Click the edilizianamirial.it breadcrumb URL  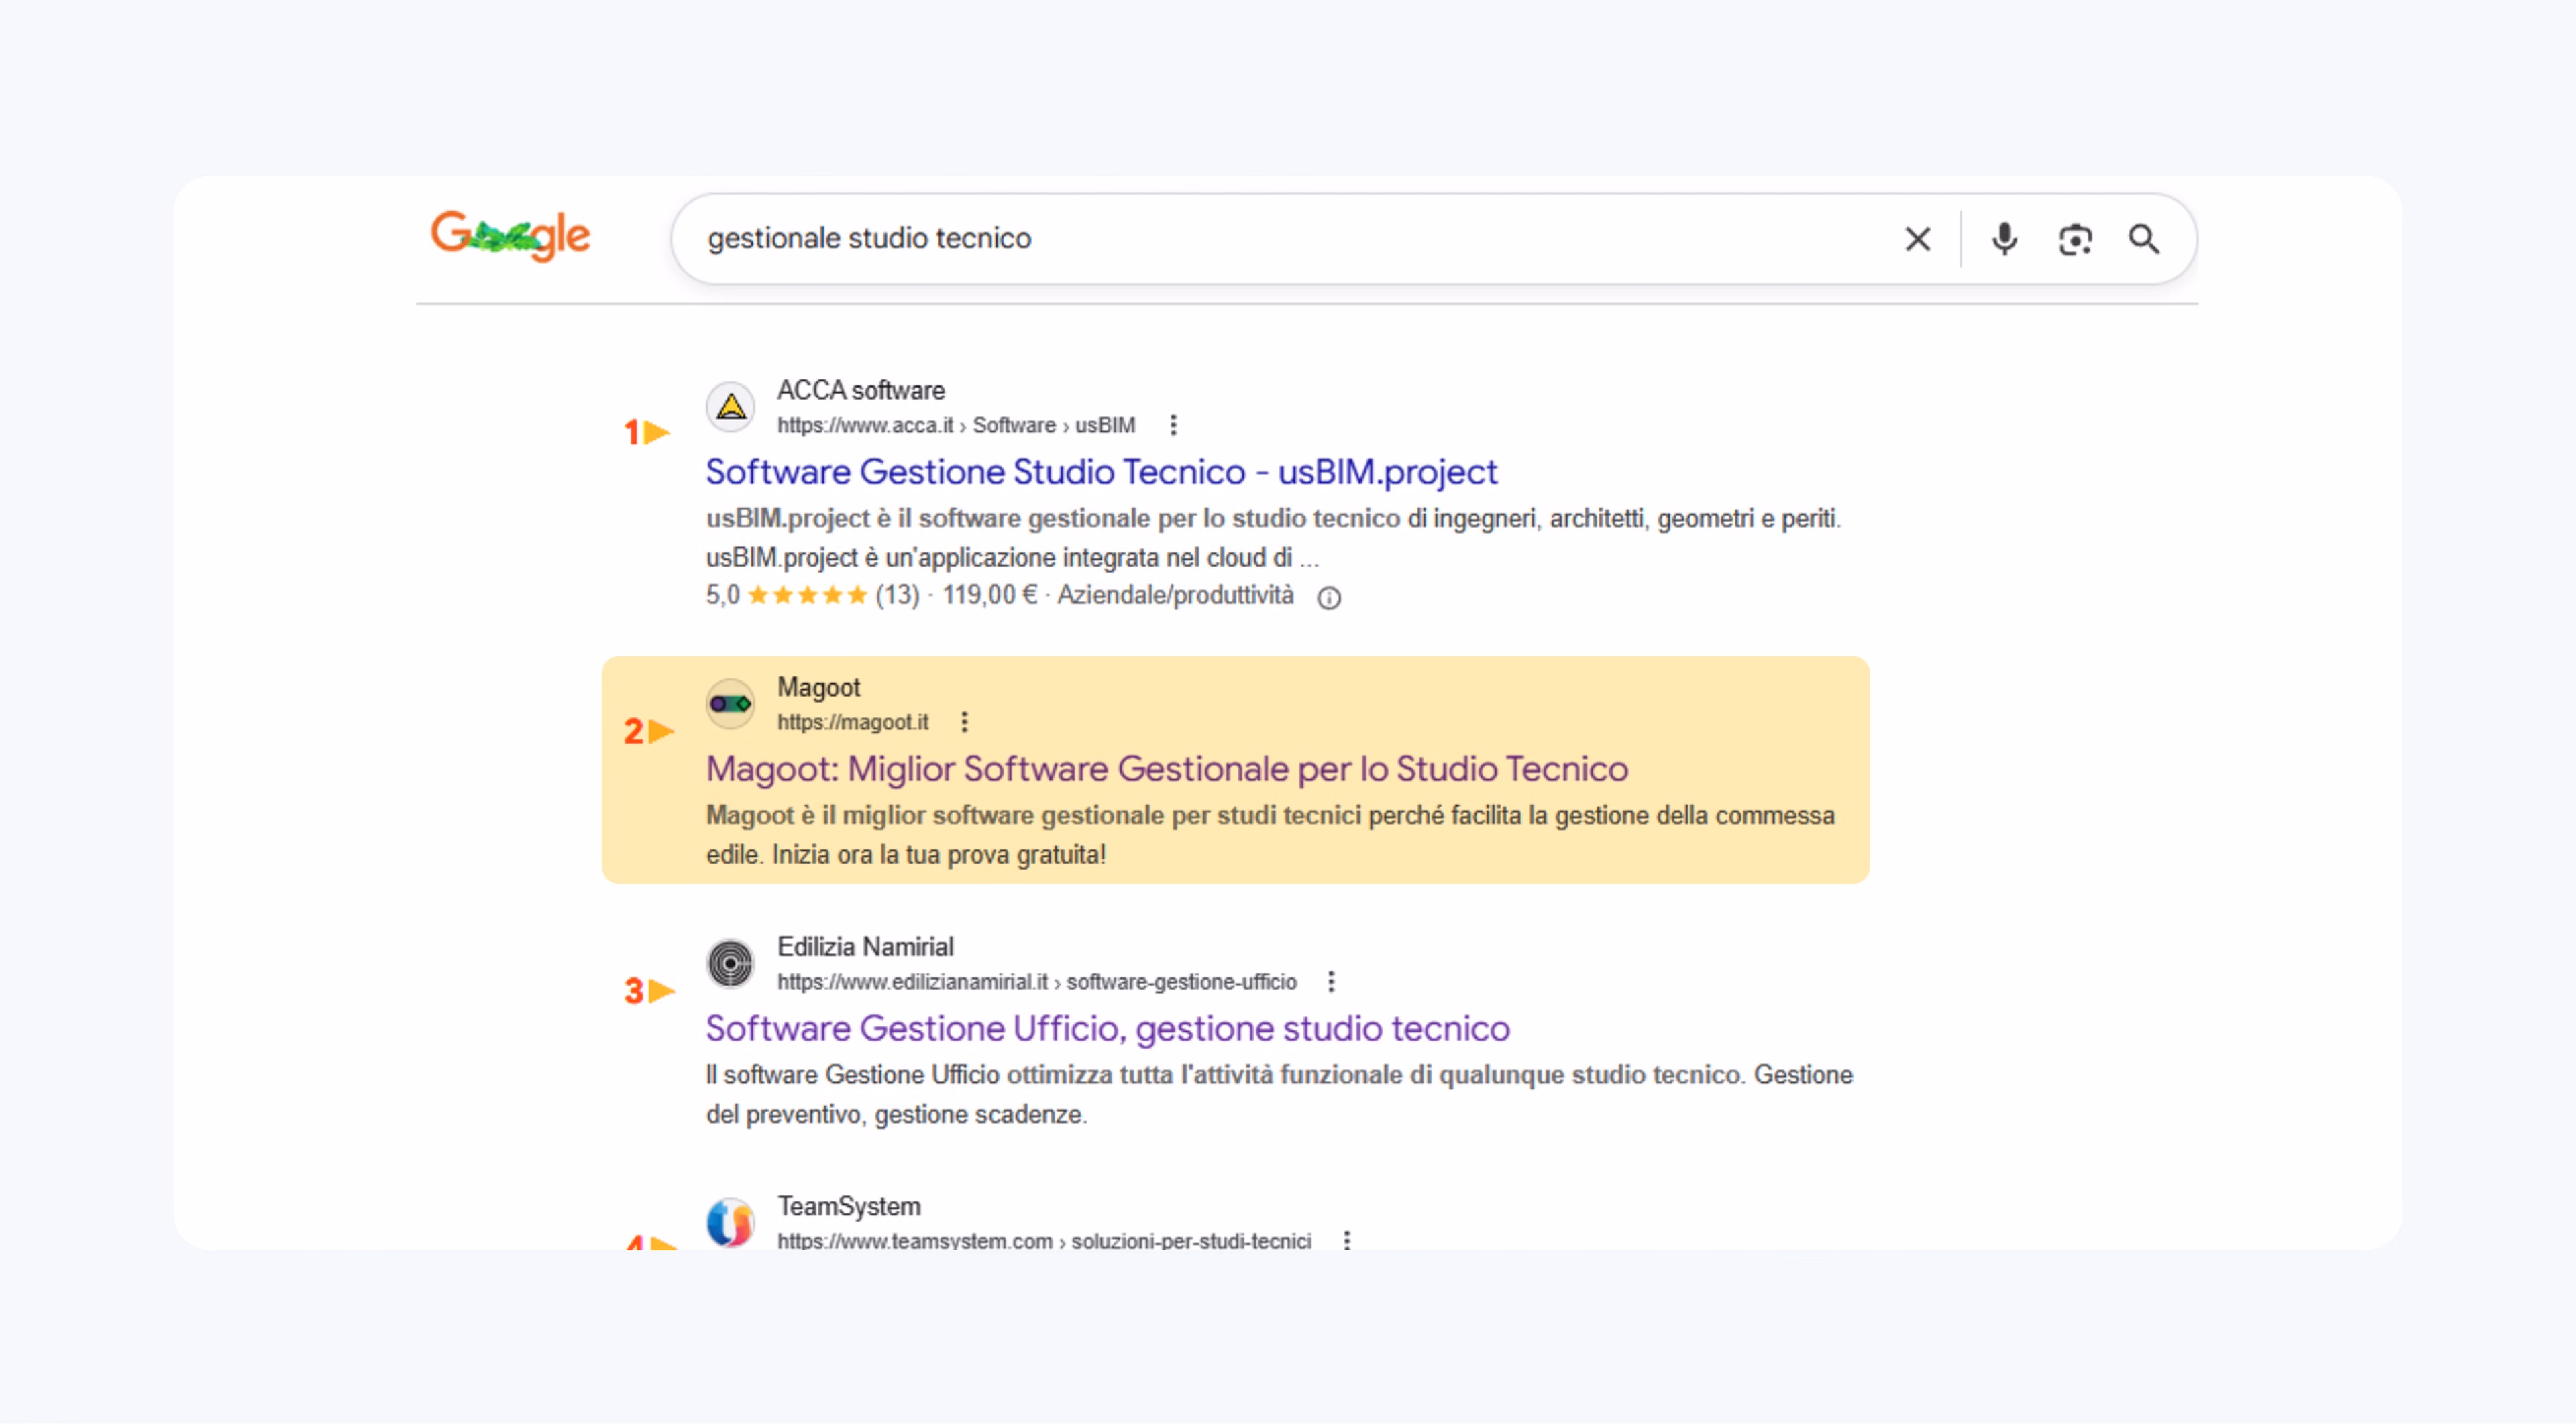[x=1037, y=982]
